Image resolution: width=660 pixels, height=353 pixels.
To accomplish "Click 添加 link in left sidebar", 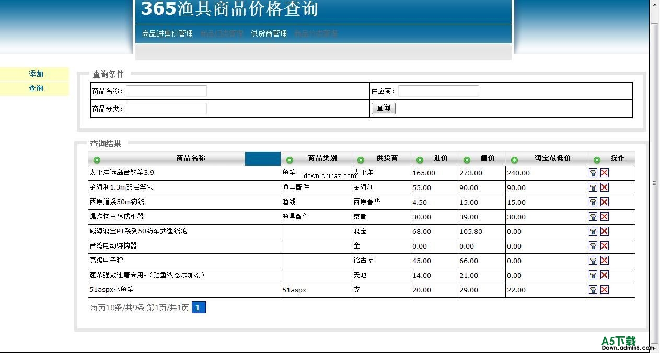I will (x=36, y=74).
